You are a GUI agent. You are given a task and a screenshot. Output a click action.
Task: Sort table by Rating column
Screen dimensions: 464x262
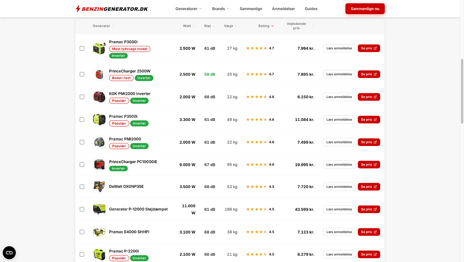tap(266, 26)
